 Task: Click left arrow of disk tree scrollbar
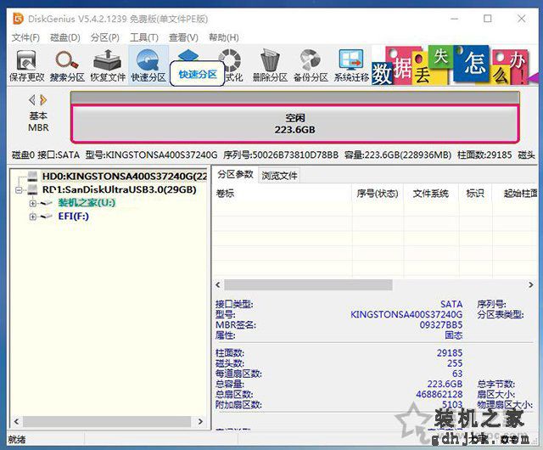pos(16,422)
